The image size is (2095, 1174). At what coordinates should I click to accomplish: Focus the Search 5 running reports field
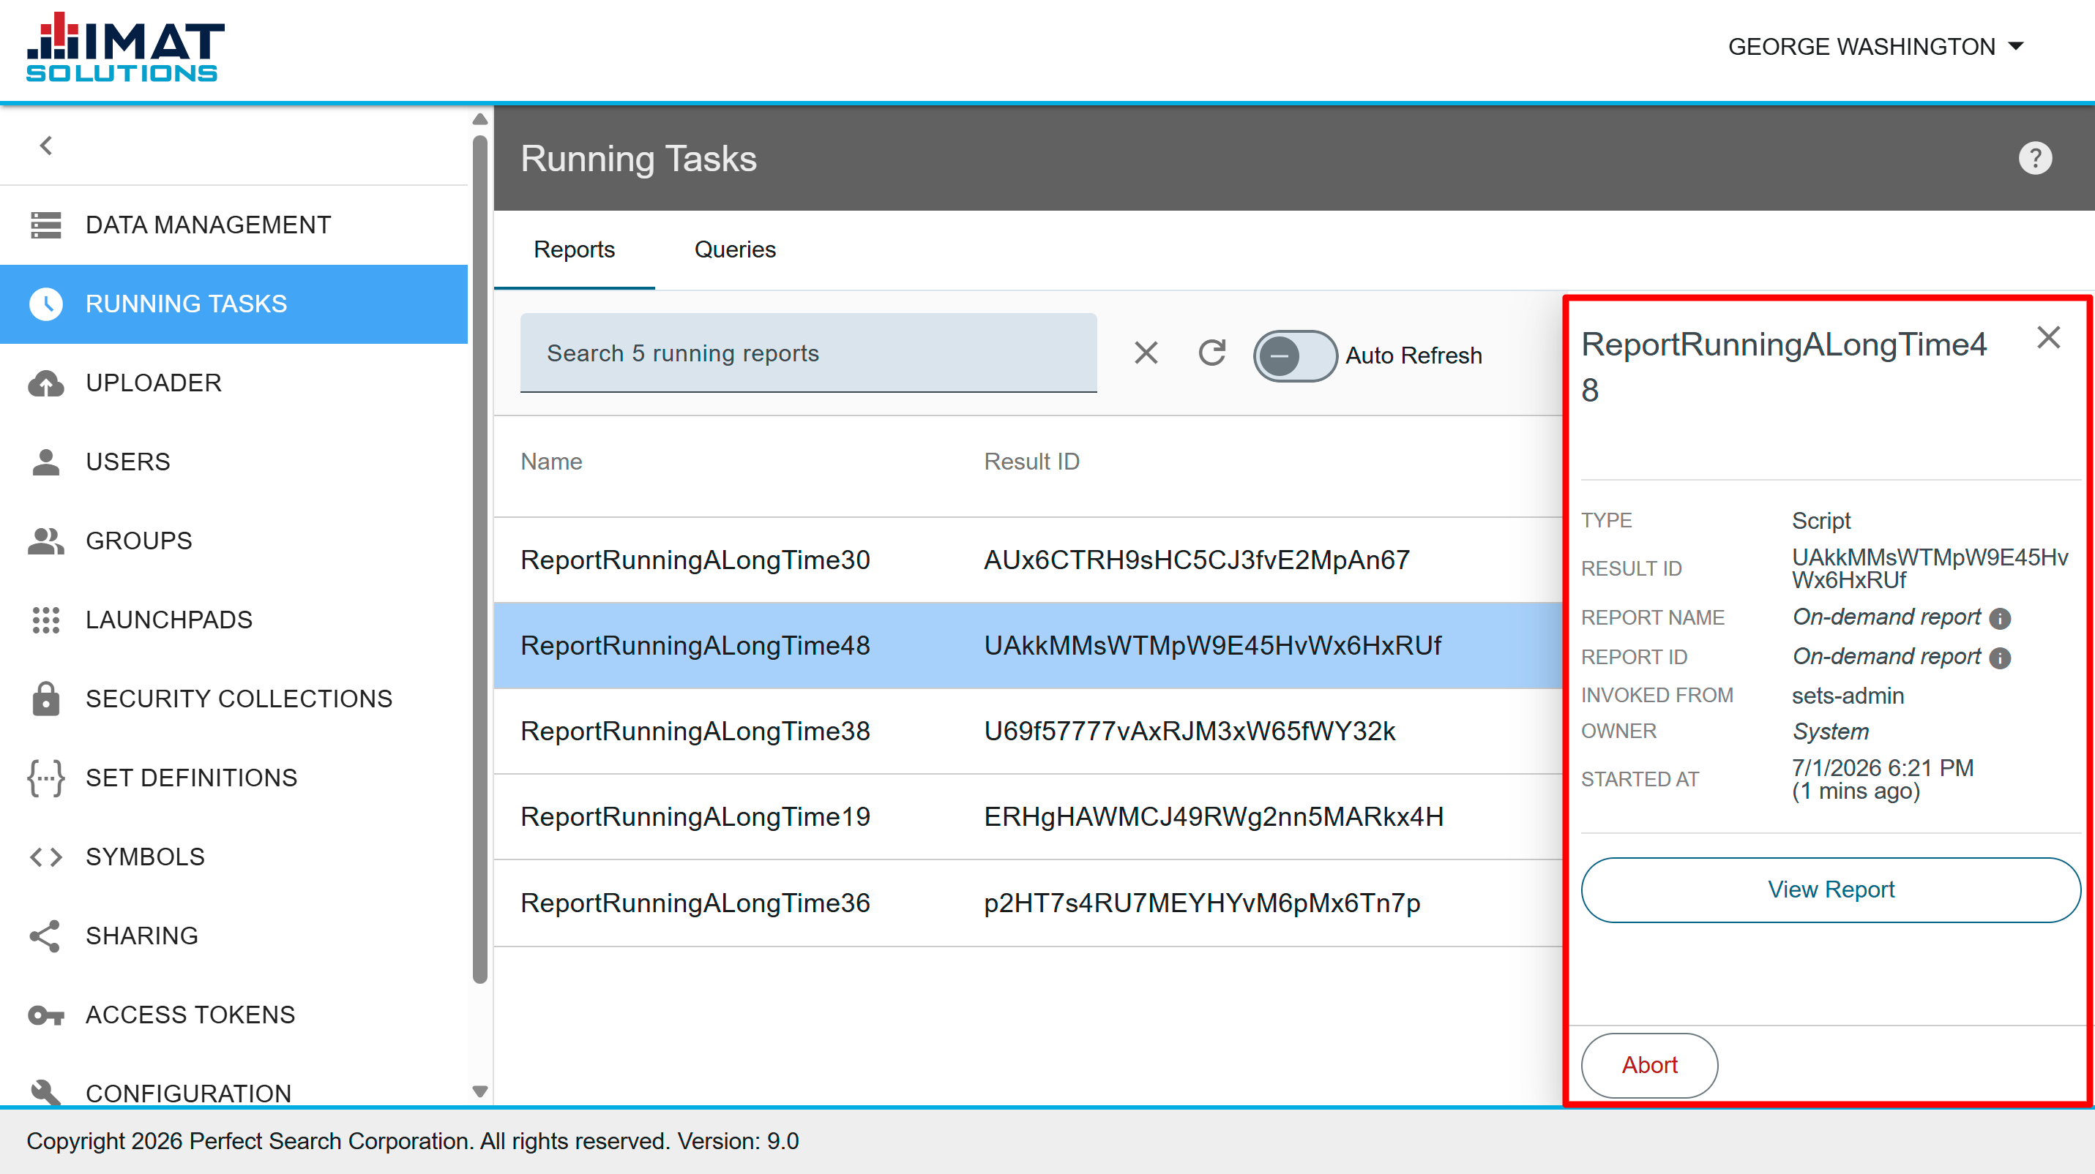(x=808, y=353)
